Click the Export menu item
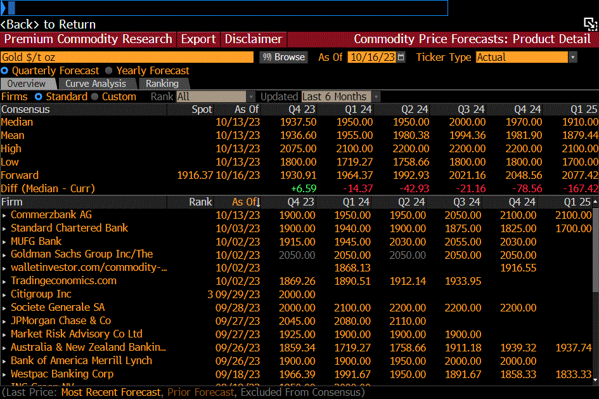 198,39
